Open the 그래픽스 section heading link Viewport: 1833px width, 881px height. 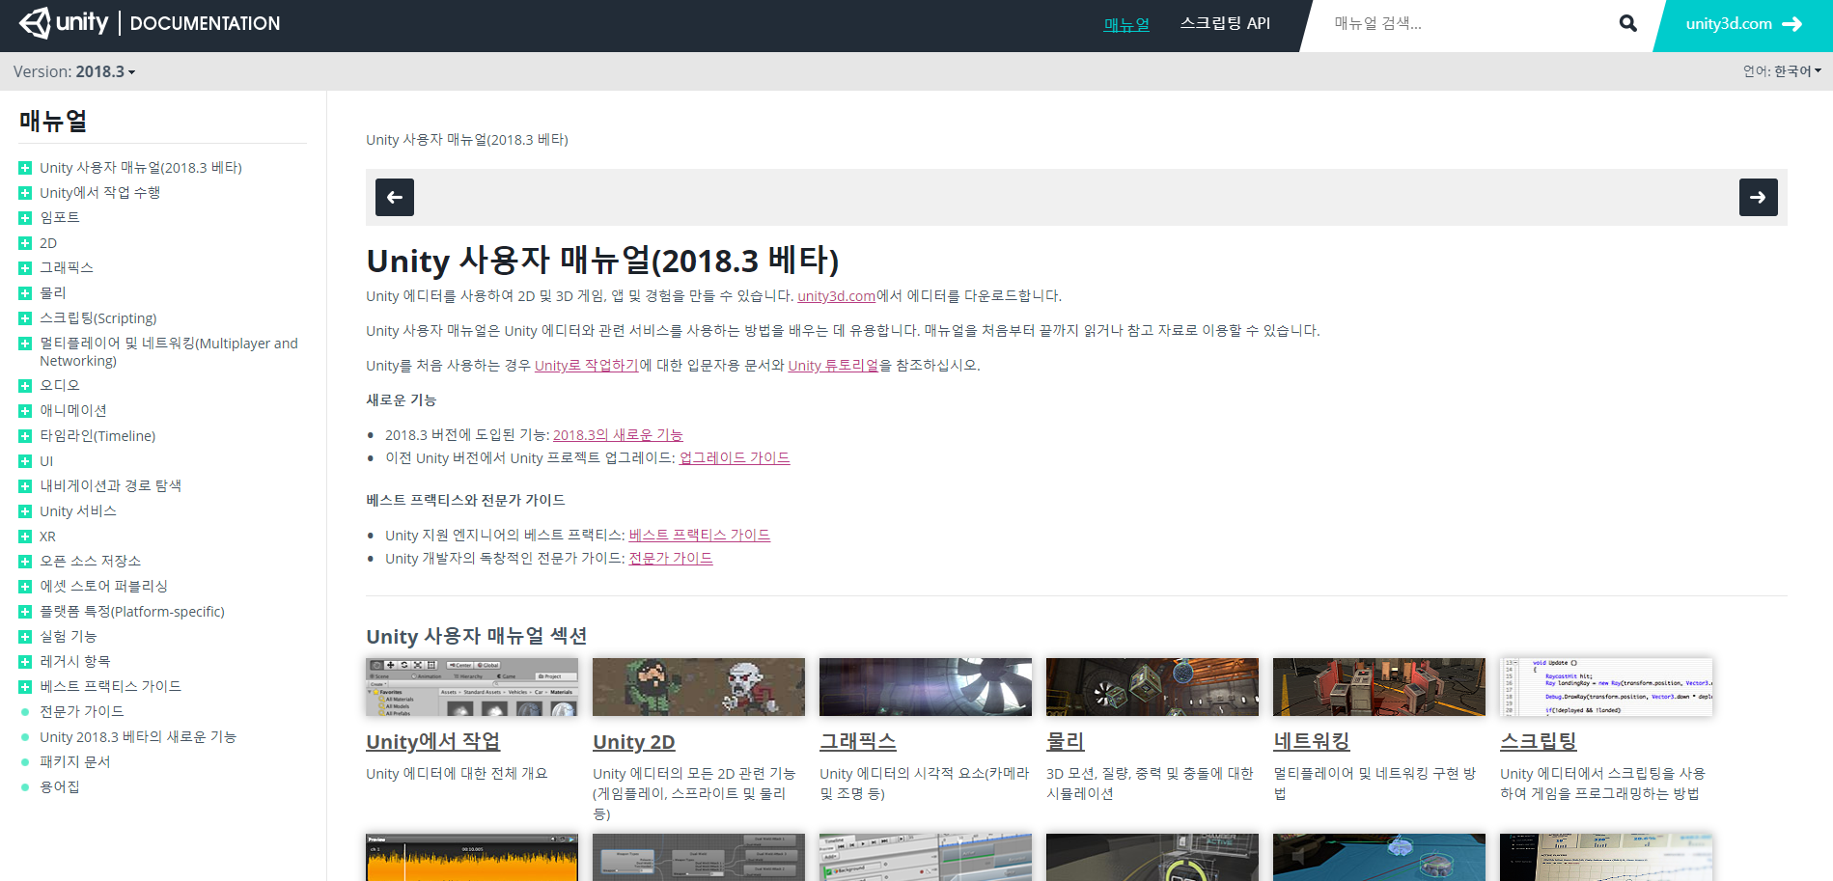(858, 742)
